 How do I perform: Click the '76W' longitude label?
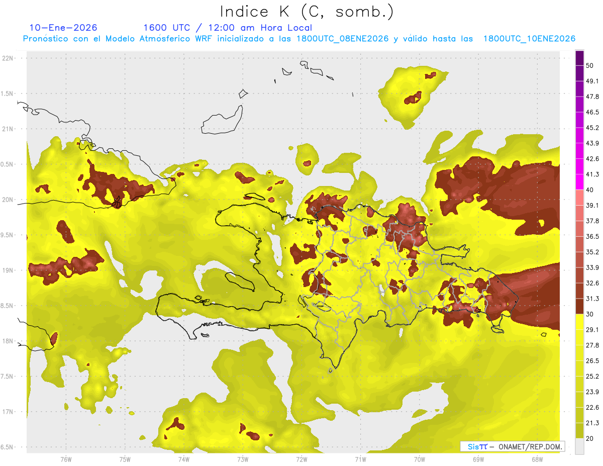66,459
